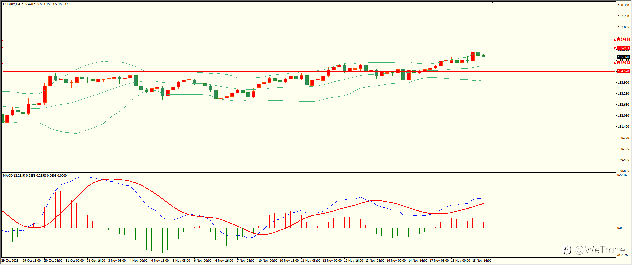Click the 5 Nov 08:00 time label

point(181,261)
